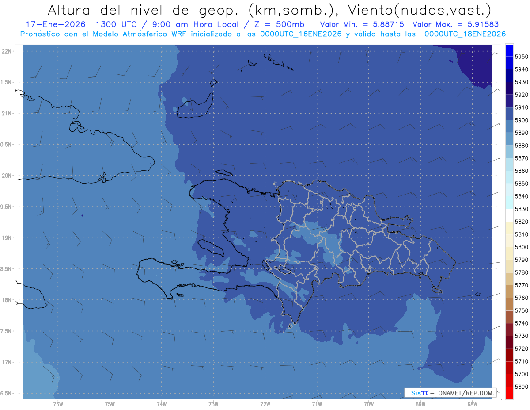Click the '17N' latitude label
The image size is (530, 410).
tap(7, 362)
